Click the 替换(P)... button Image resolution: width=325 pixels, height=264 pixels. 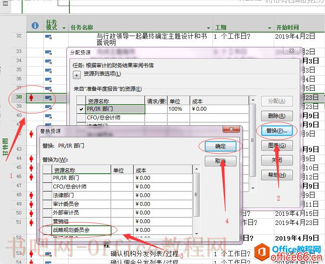(x=277, y=131)
